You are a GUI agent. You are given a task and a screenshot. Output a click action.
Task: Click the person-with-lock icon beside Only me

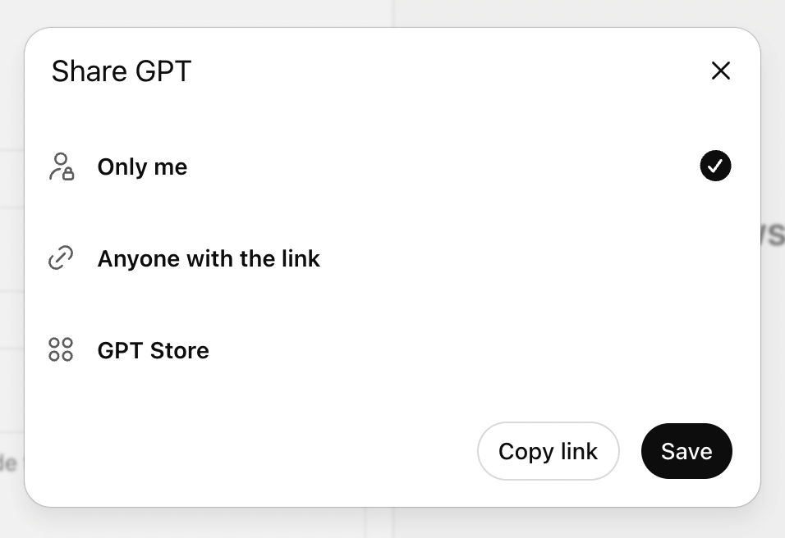62,166
